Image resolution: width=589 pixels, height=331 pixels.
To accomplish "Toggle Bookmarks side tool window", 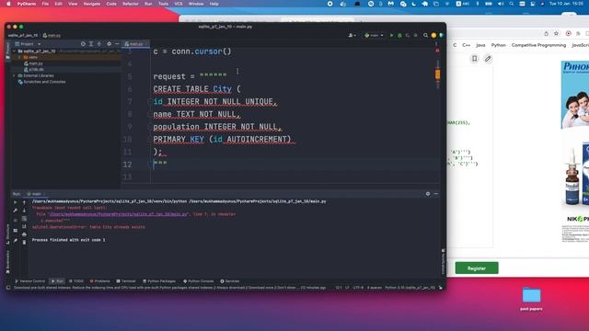I will coord(8,262).
